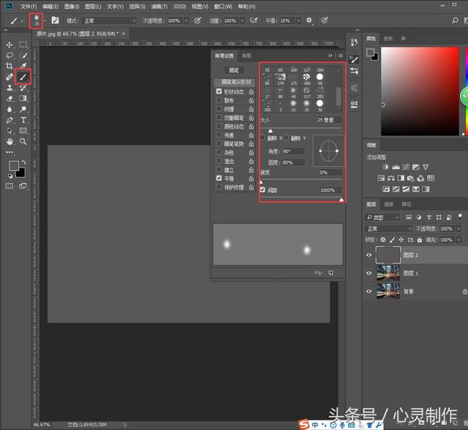
Task: Select the Lasso tool
Action: tap(10, 56)
